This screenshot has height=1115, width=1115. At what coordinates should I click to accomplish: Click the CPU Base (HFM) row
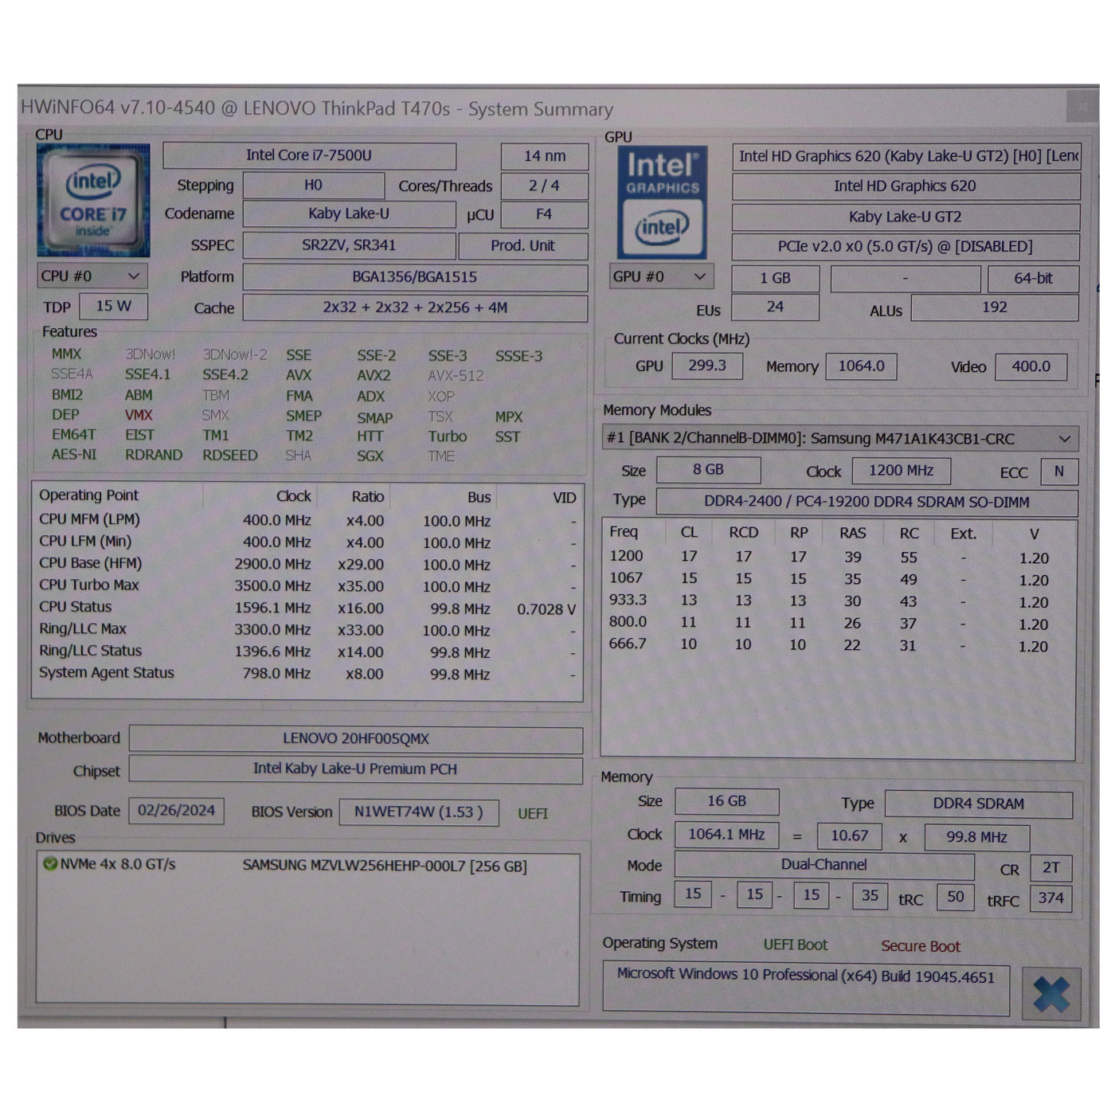point(307,564)
